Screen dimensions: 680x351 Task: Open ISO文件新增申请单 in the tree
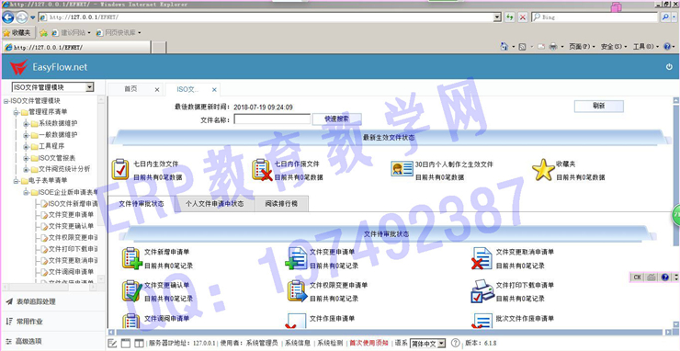tap(73, 203)
